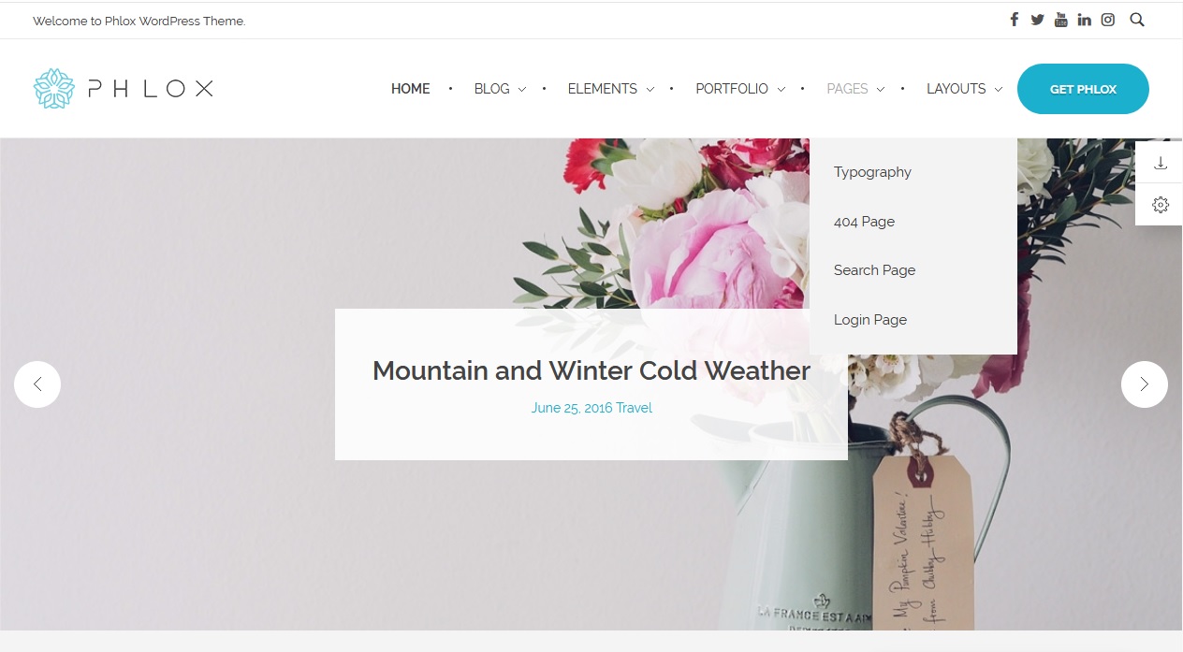Expand the Blog menu dropdown

(500, 89)
